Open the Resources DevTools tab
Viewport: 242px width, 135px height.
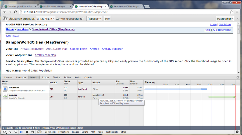point(21,77)
